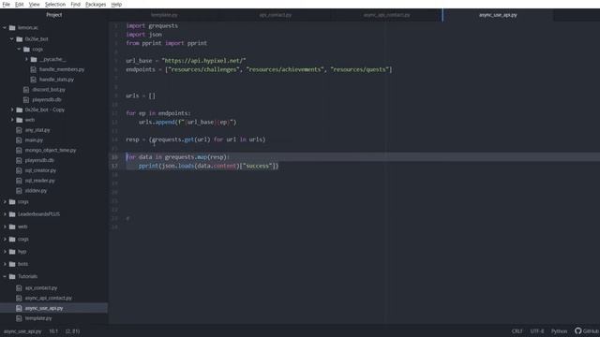Click the async_use_api.py name in status bar
Image resolution: width=600 pixels, height=337 pixels.
click(22, 330)
